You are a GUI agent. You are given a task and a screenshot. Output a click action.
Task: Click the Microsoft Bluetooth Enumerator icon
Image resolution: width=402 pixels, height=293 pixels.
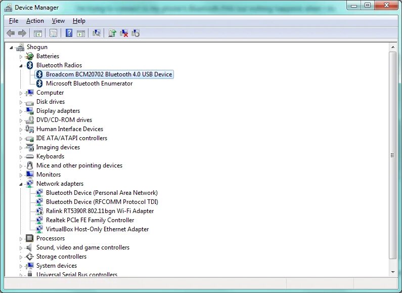39,83
